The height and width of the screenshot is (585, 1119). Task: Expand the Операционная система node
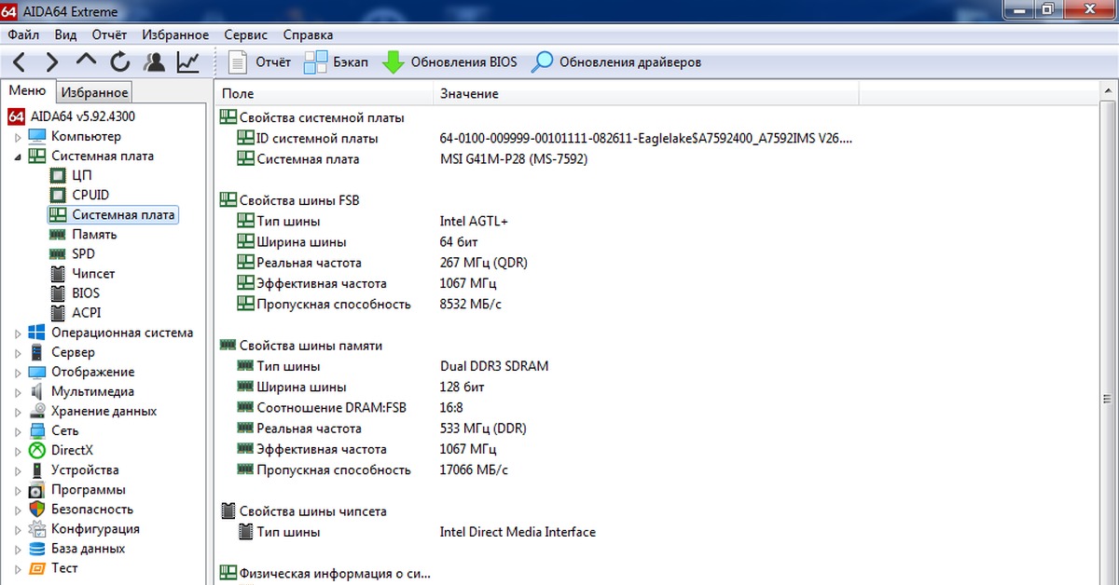[x=18, y=333]
